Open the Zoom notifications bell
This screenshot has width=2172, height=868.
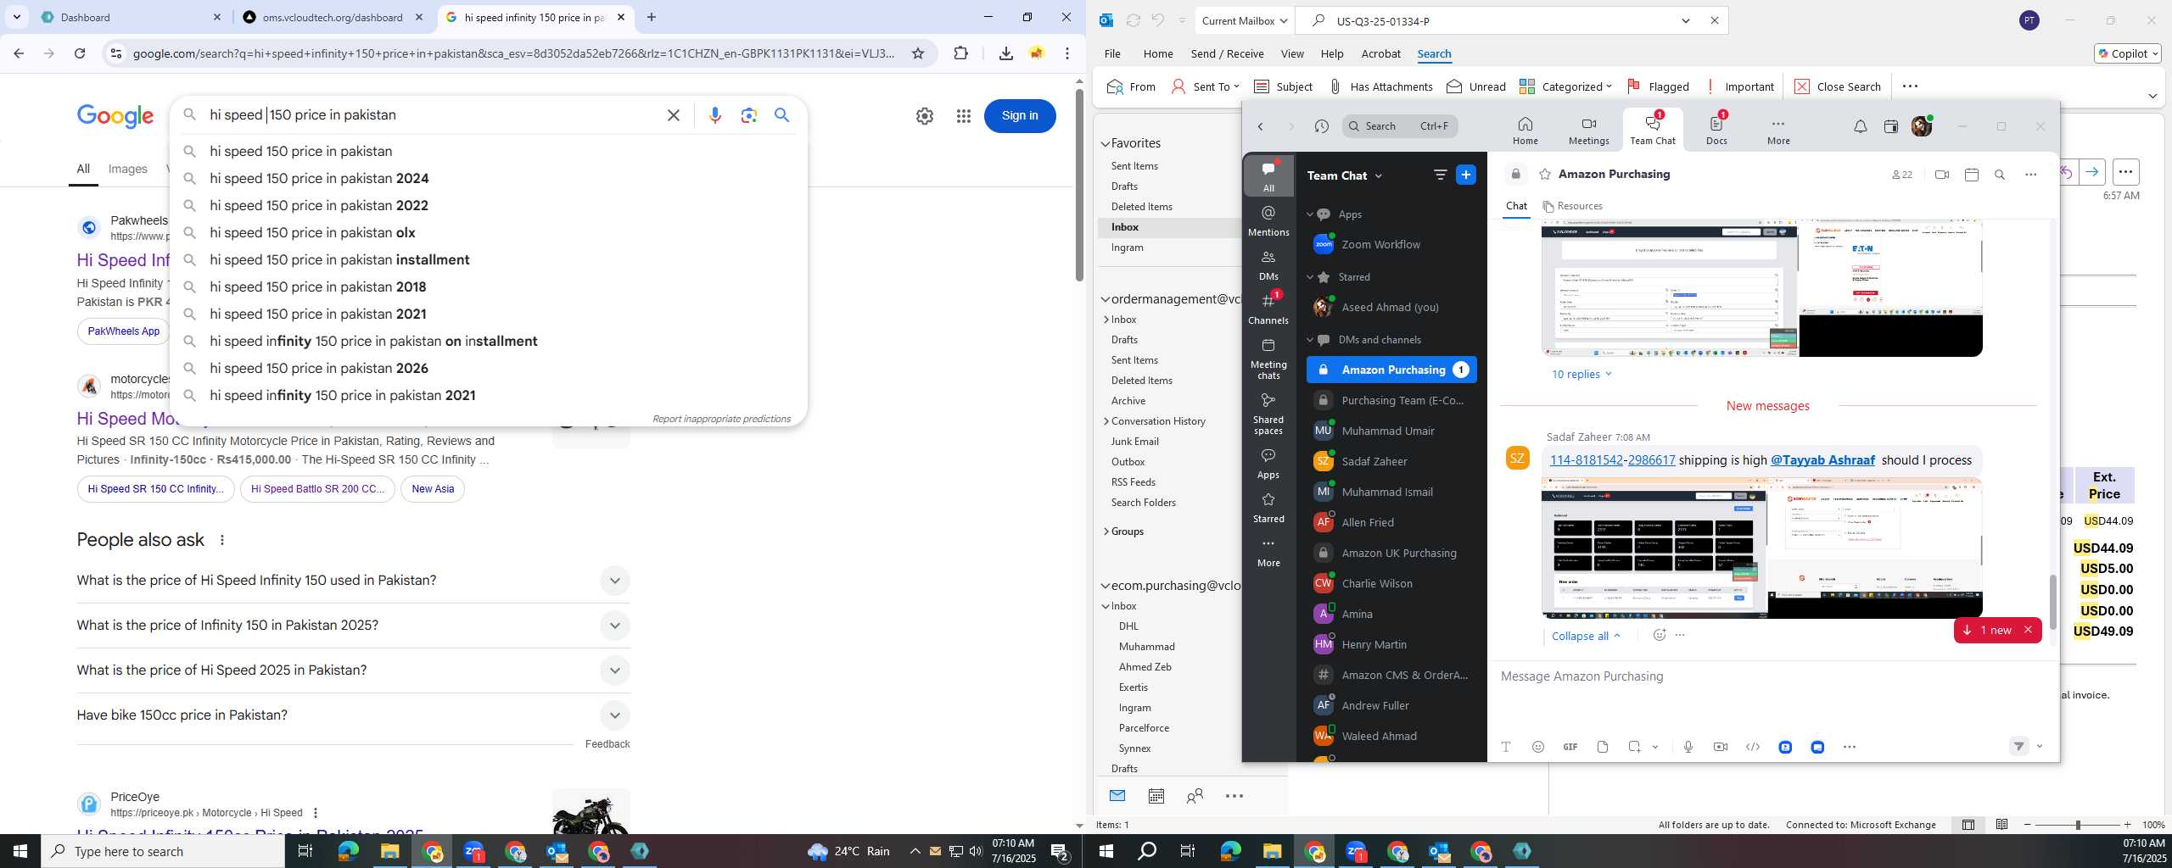click(x=1860, y=126)
